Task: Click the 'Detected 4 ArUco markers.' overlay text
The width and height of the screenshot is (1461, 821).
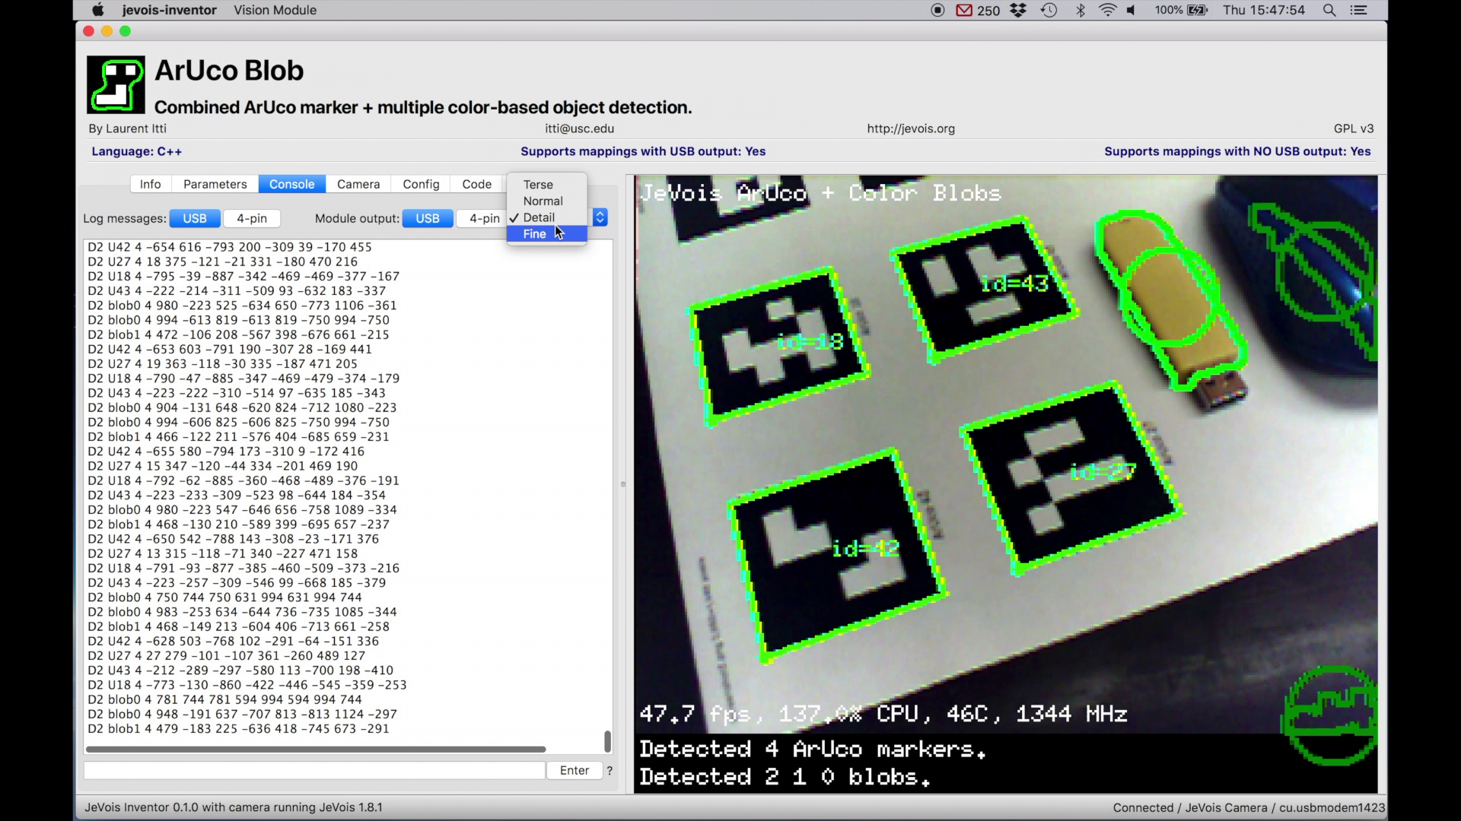Action: point(813,750)
